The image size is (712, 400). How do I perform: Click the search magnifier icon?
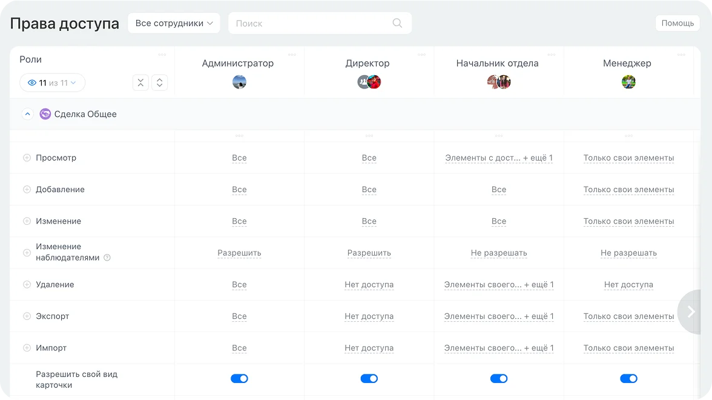(397, 23)
